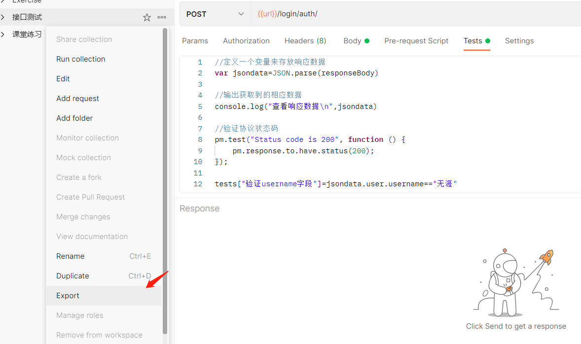The width and height of the screenshot is (581, 344).
Task: Switch to the Authorization tab
Action: (246, 41)
